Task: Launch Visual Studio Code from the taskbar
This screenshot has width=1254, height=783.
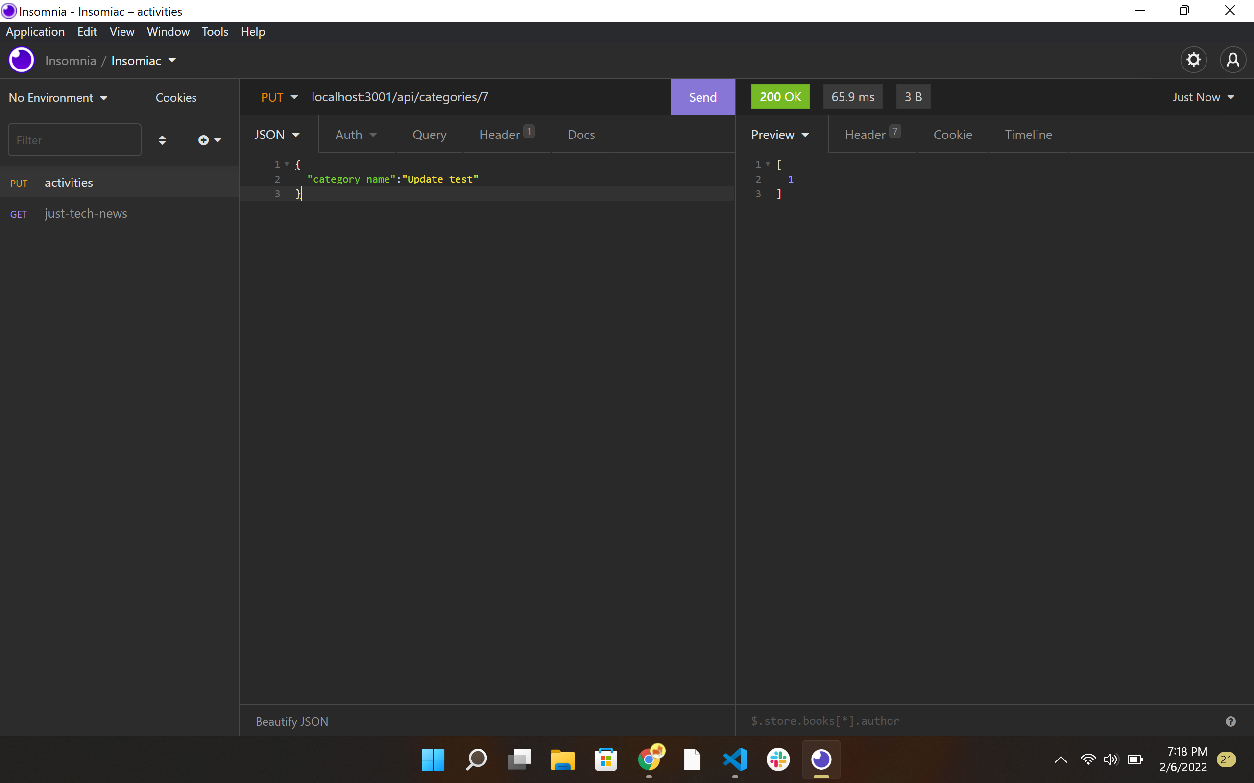Action: pyautogui.click(x=735, y=760)
